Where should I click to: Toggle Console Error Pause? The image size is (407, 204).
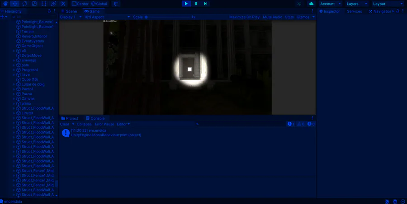tap(104, 124)
